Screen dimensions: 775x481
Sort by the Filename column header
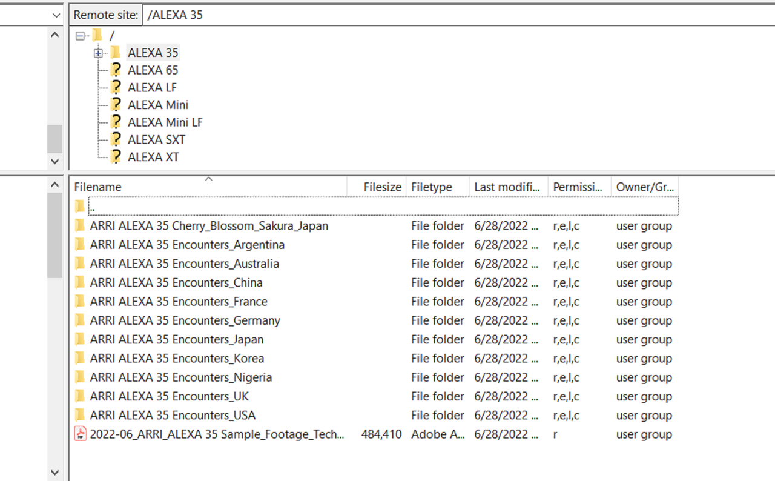(x=208, y=187)
